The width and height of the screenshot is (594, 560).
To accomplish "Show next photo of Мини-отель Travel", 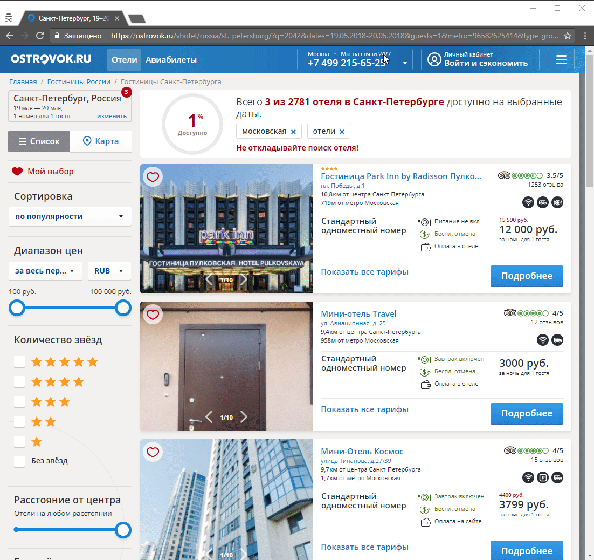I will pyautogui.click(x=244, y=417).
